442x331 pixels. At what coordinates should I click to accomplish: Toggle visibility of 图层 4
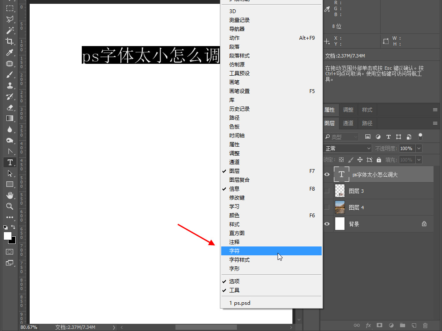327,208
